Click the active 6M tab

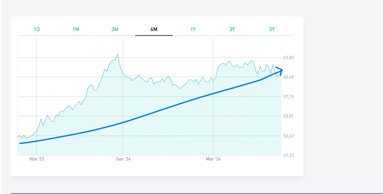[154, 29]
